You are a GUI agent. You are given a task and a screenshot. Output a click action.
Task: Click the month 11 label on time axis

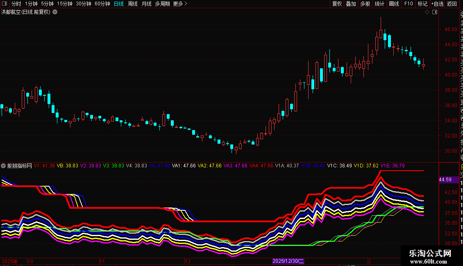tap(102, 261)
